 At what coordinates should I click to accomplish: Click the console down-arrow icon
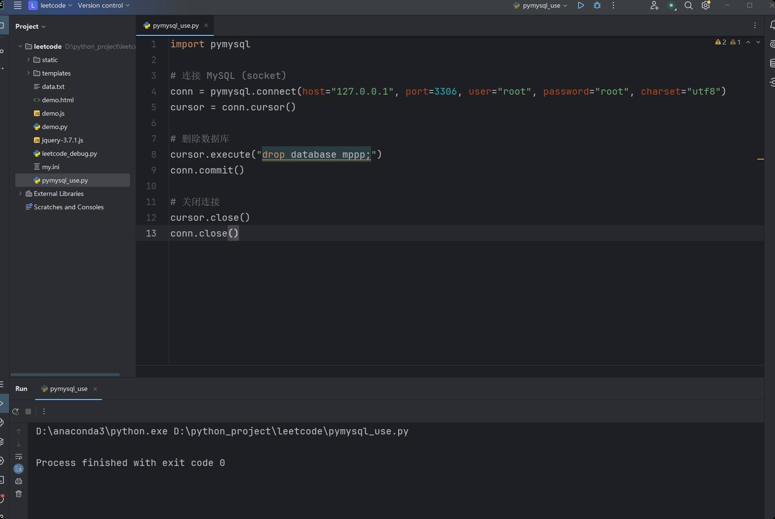[x=19, y=444]
